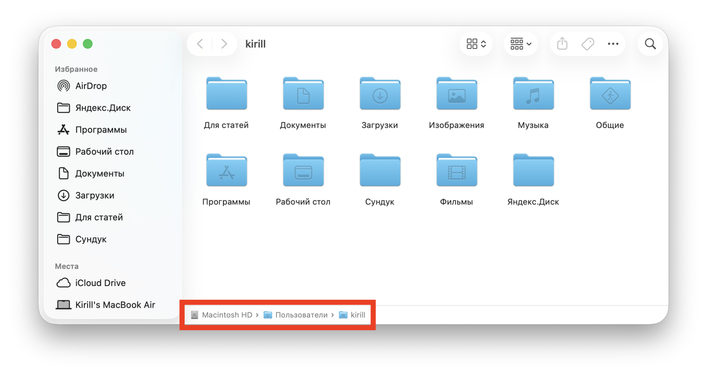Select the Общие folder icon
The height and width of the screenshot is (375, 707).
[610, 93]
